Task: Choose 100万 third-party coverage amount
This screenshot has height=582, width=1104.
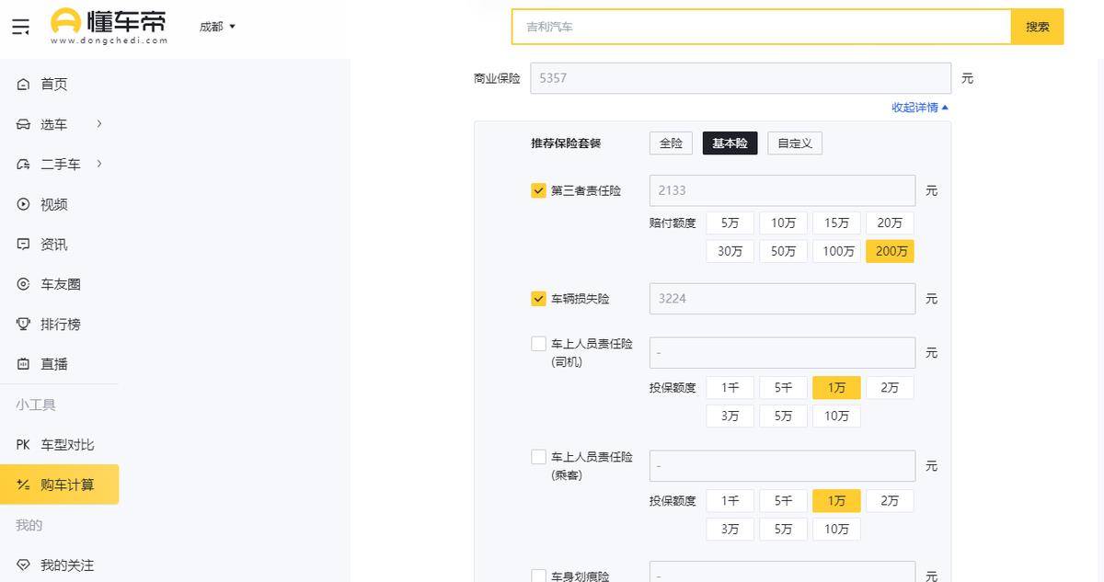Action: pos(837,251)
